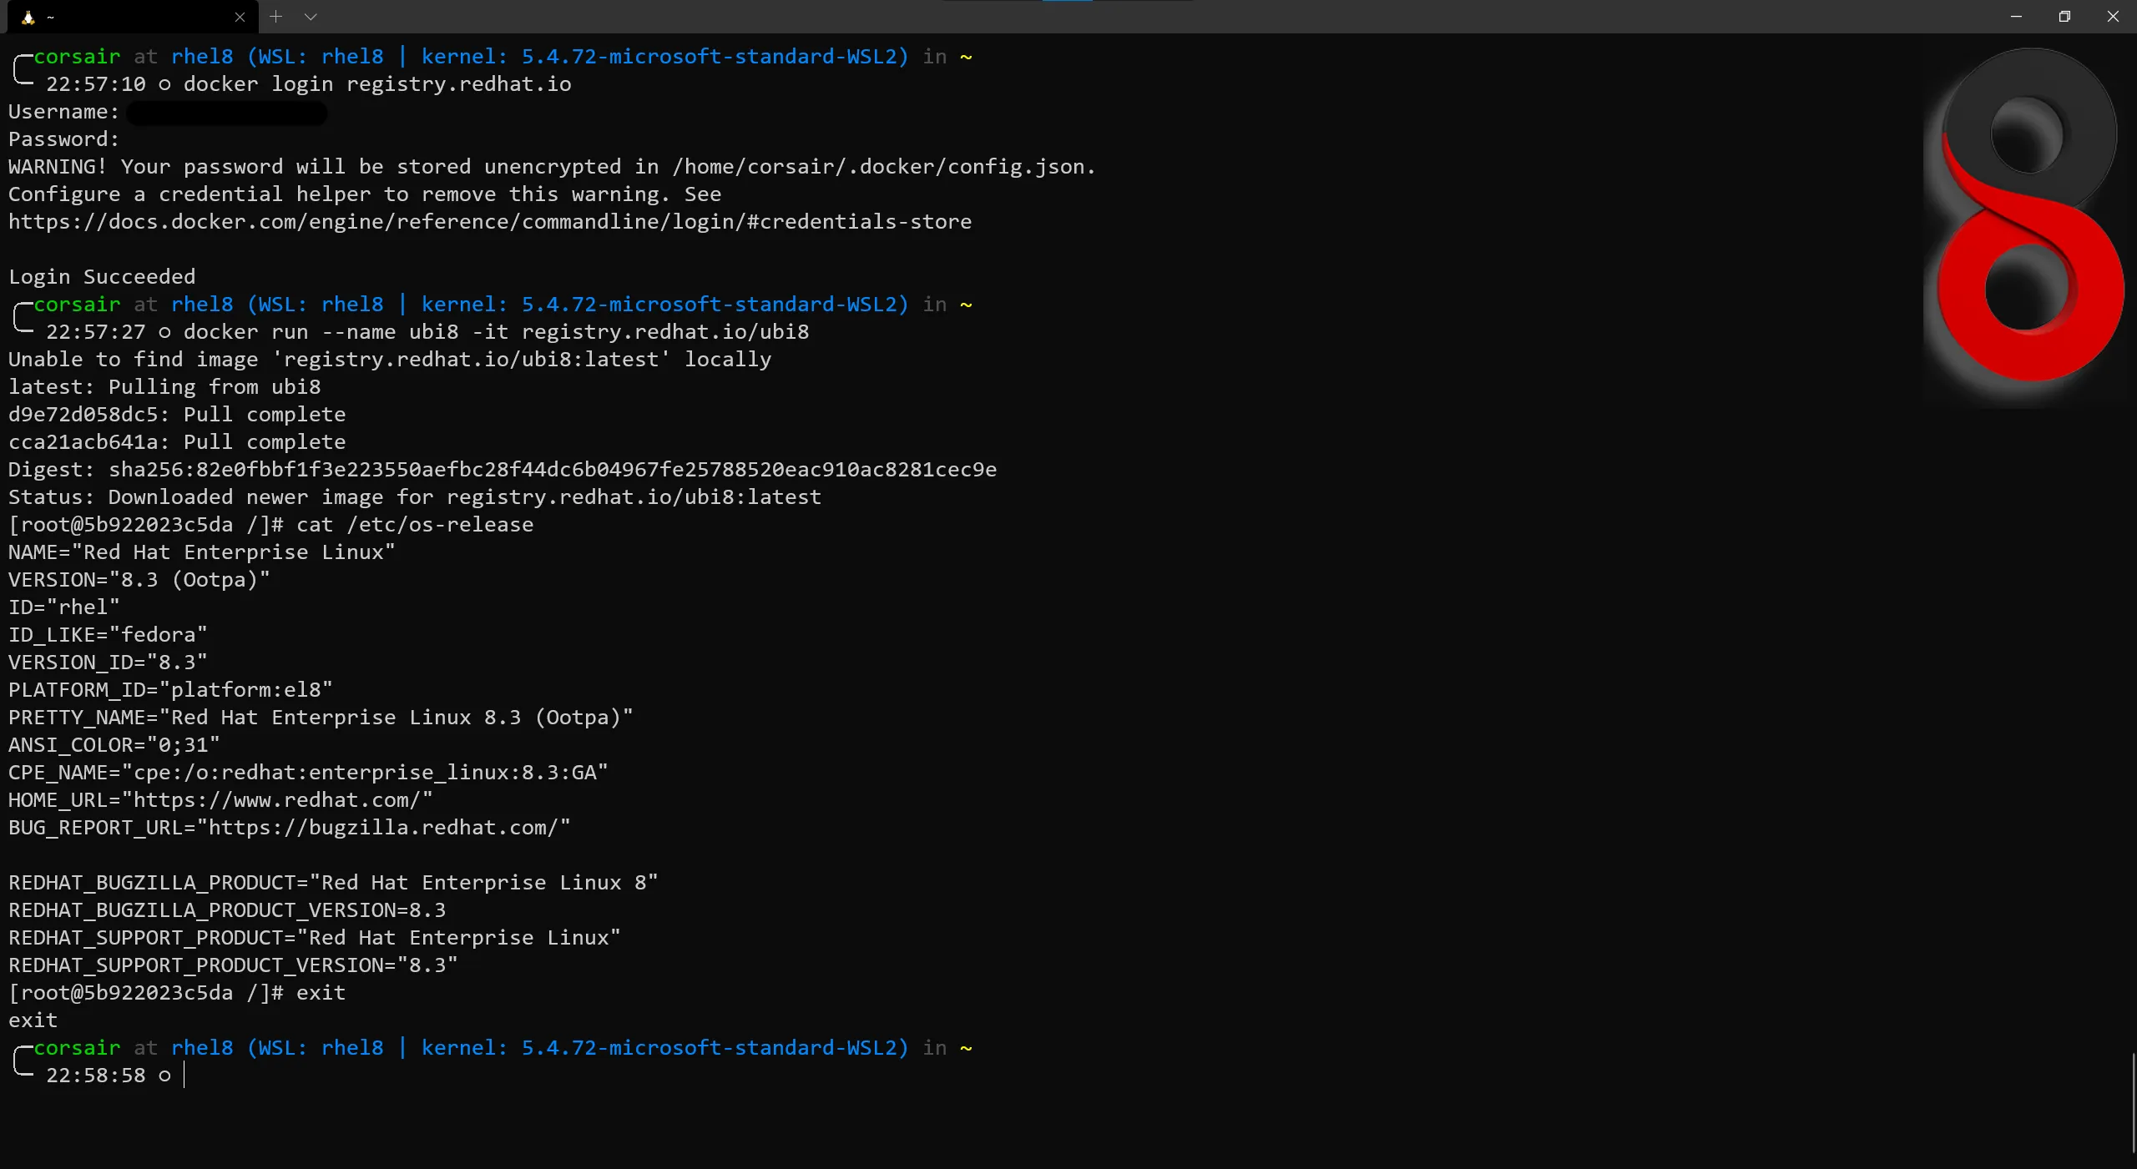This screenshot has height=1169, width=2137.
Task: Minimize the terminal window
Action: [2016, 17]
